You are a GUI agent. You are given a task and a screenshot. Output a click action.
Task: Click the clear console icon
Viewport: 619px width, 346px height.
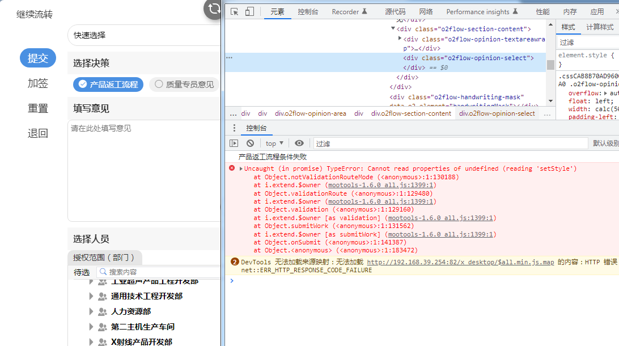coord(250,144)
